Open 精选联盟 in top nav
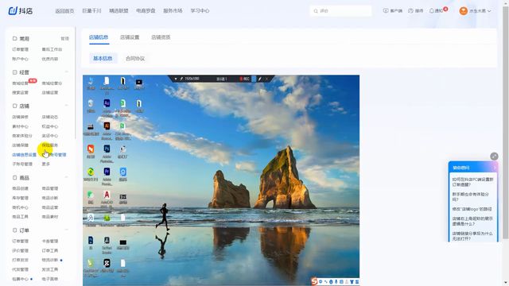This screenshot has width=509, height=286. pyautogui.click(x=119, y=10)
